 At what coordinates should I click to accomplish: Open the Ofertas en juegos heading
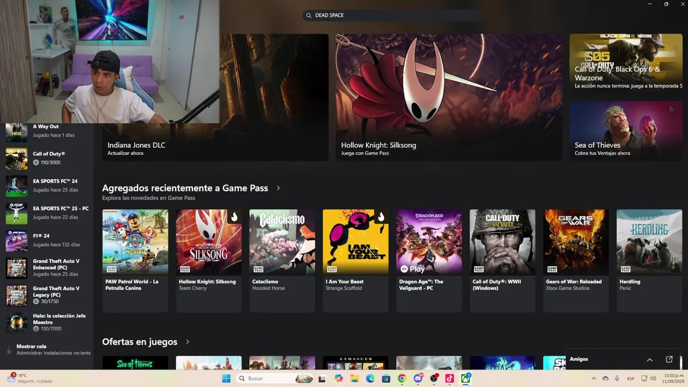[140, 342]
